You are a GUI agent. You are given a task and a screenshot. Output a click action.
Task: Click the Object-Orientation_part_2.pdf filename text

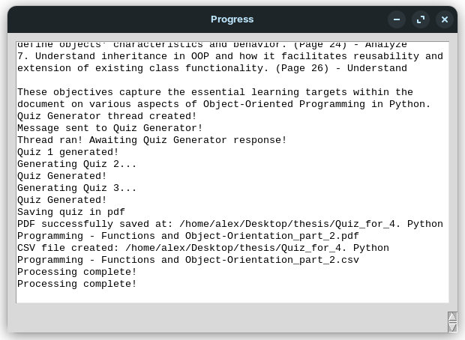(272, 236)
